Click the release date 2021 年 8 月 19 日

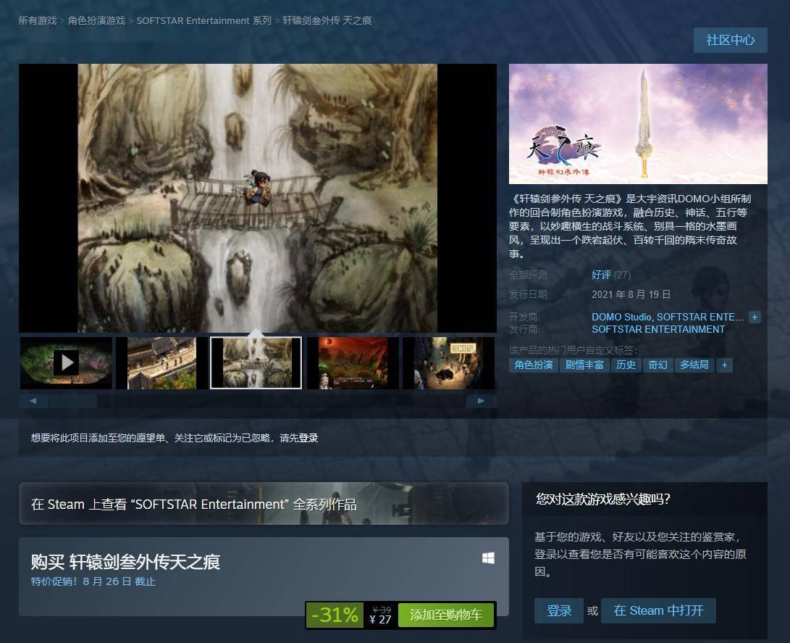[631, 294]
